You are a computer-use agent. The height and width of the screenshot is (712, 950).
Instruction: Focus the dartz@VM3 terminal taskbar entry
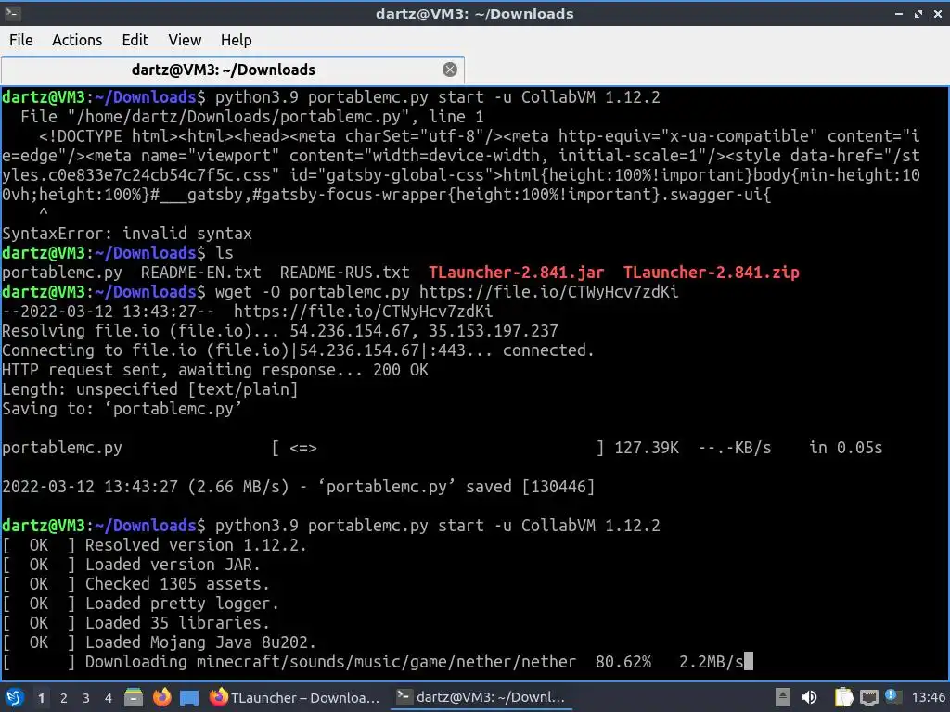[481, 697]
